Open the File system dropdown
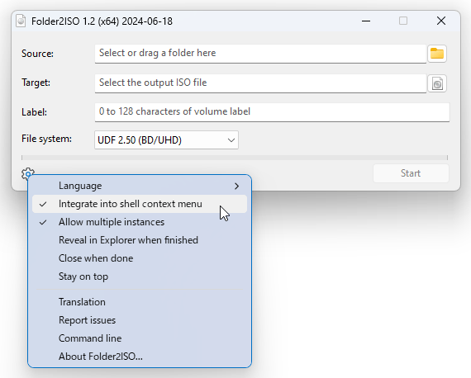The height and width of the screenshot is (378, 471). pos(166,139)
